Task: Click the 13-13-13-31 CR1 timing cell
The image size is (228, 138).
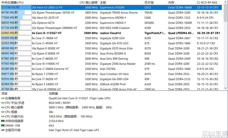Action: tap(208, 7)
